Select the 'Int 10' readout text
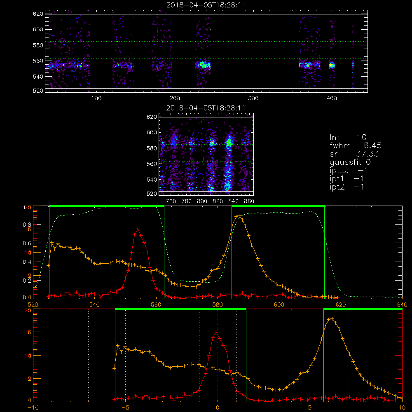Viewport: 412px width, 412px height. (348, 138)
